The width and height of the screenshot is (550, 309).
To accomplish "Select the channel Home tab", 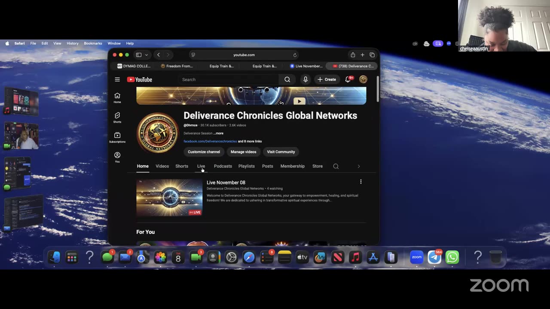I will (143, 166).
